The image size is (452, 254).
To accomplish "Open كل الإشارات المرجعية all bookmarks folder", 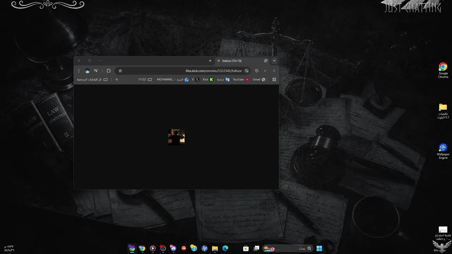I will point(92,80).
